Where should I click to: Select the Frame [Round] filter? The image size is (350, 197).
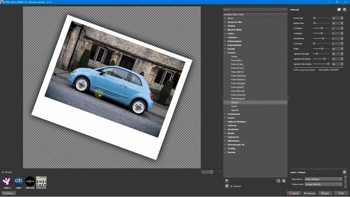[x=237, y=91]
